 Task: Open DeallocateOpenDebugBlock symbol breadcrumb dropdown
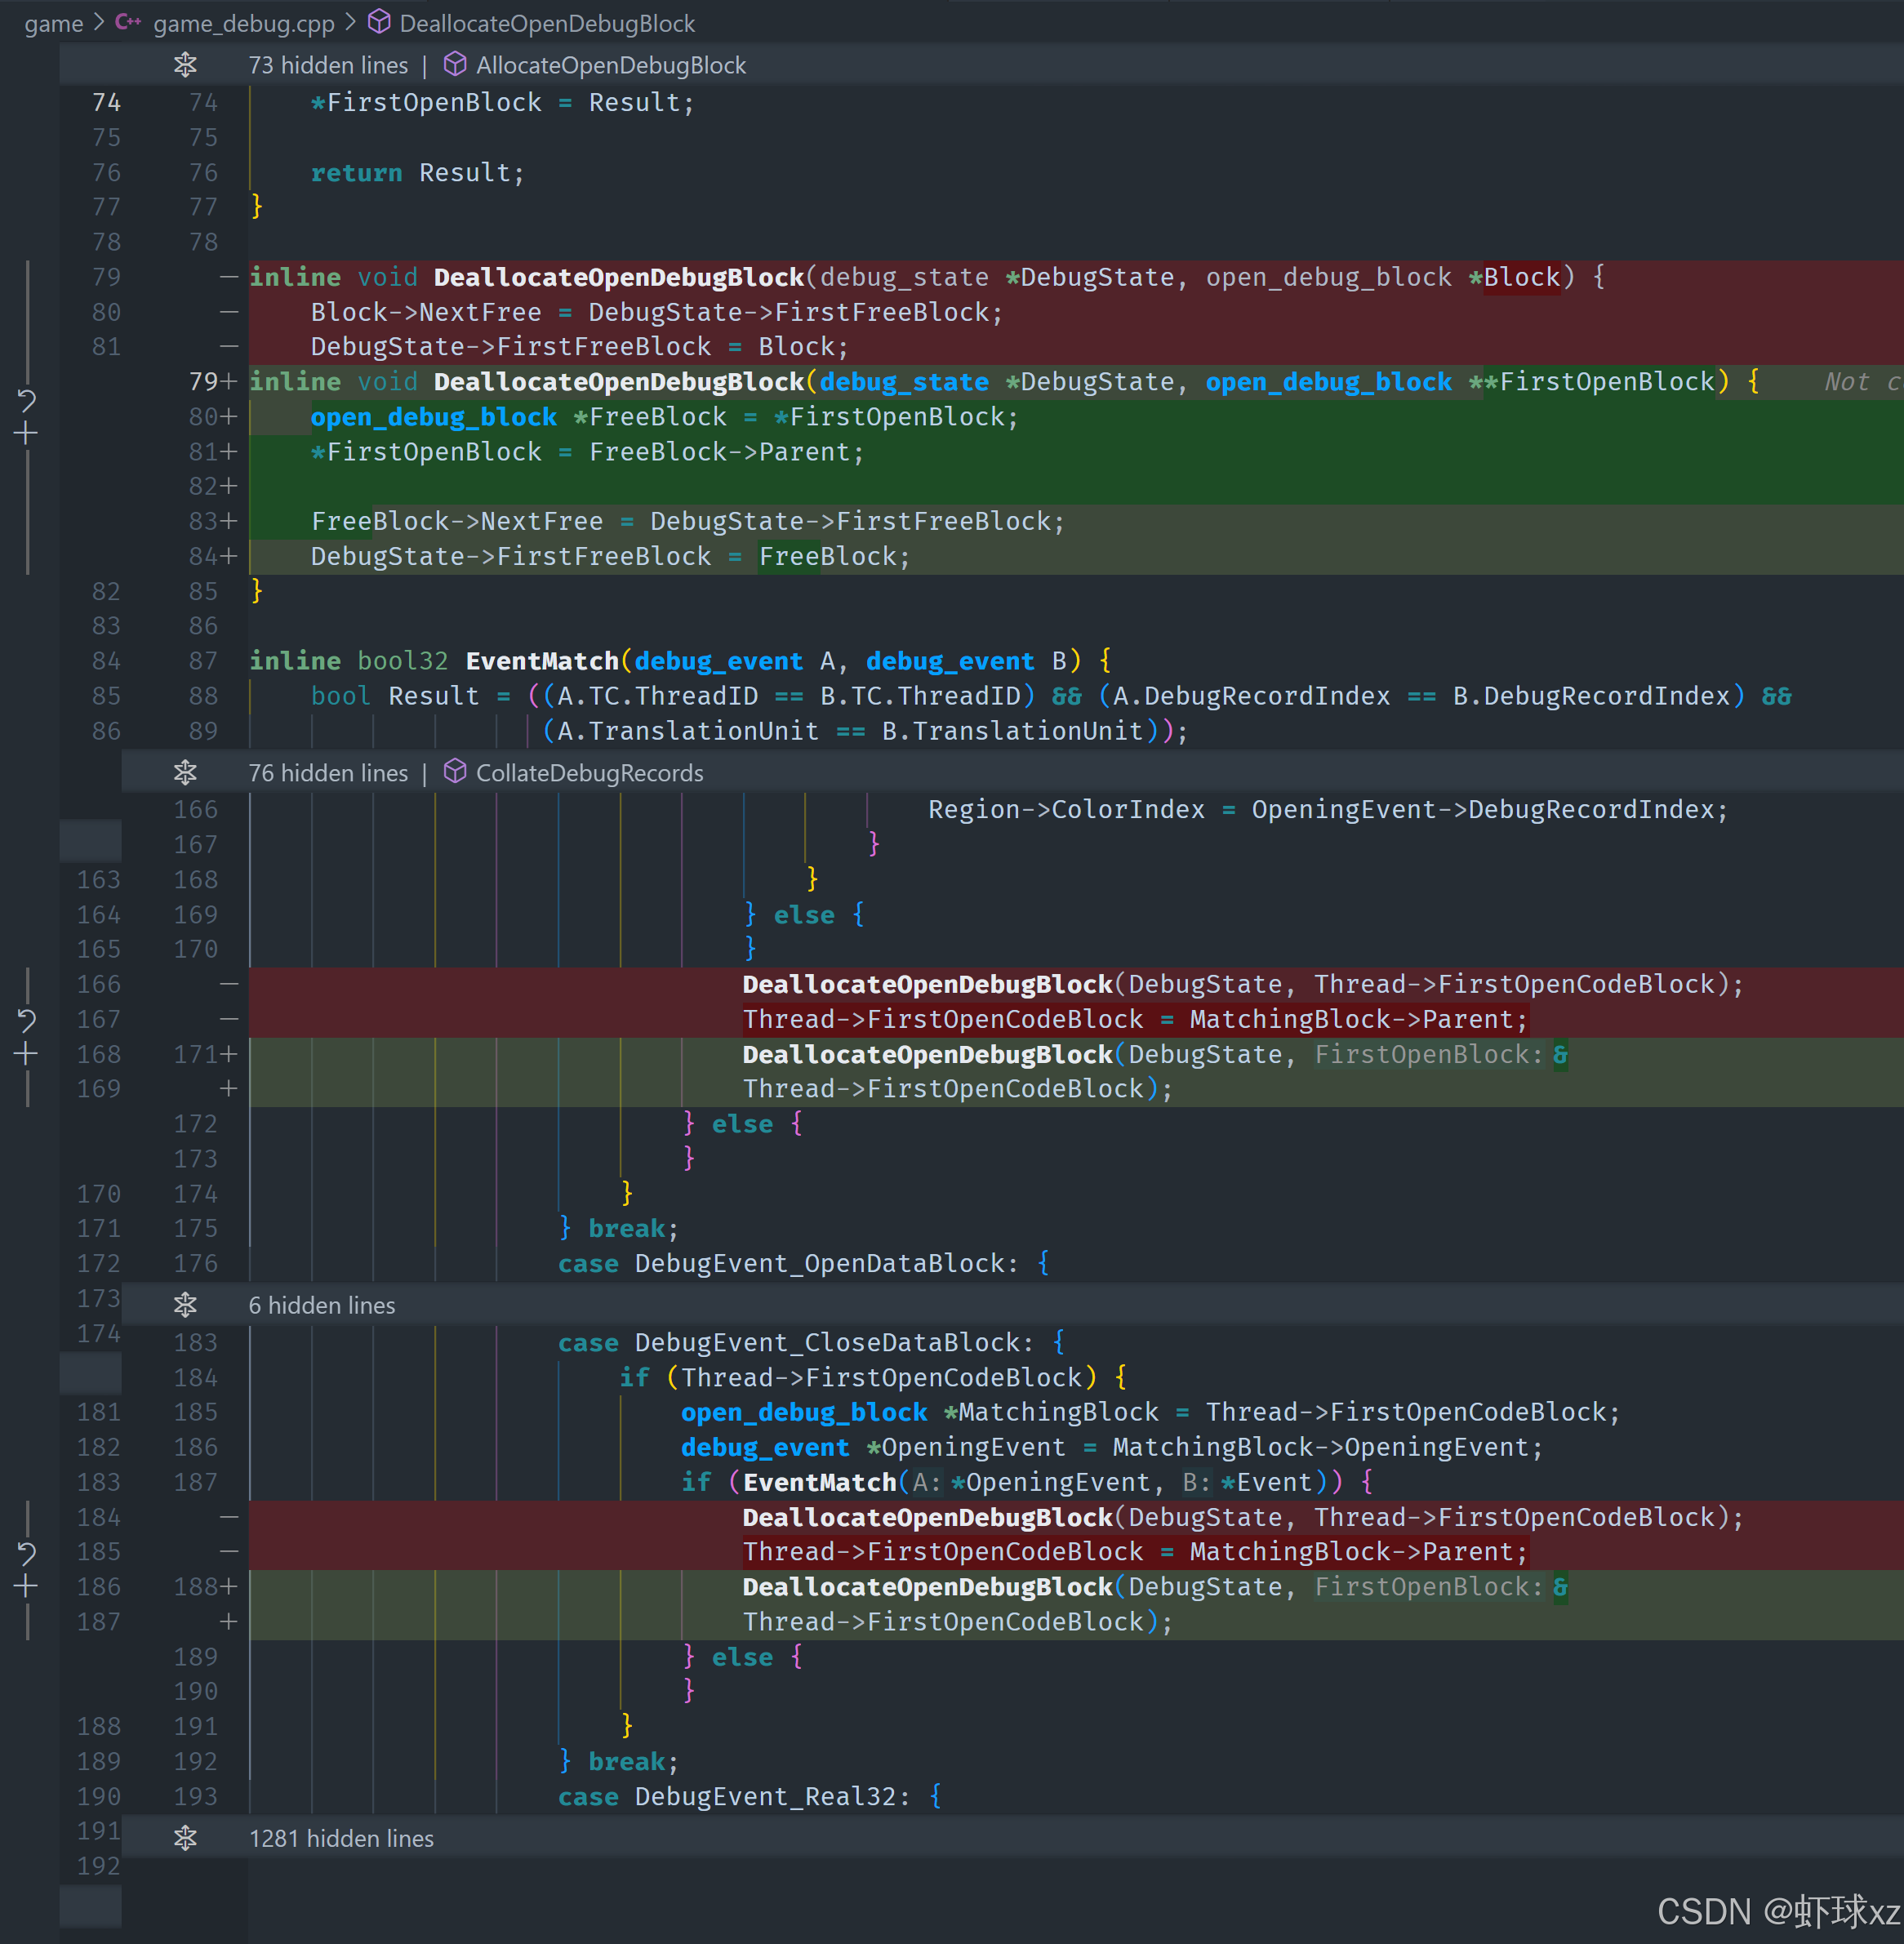[547, 23]
